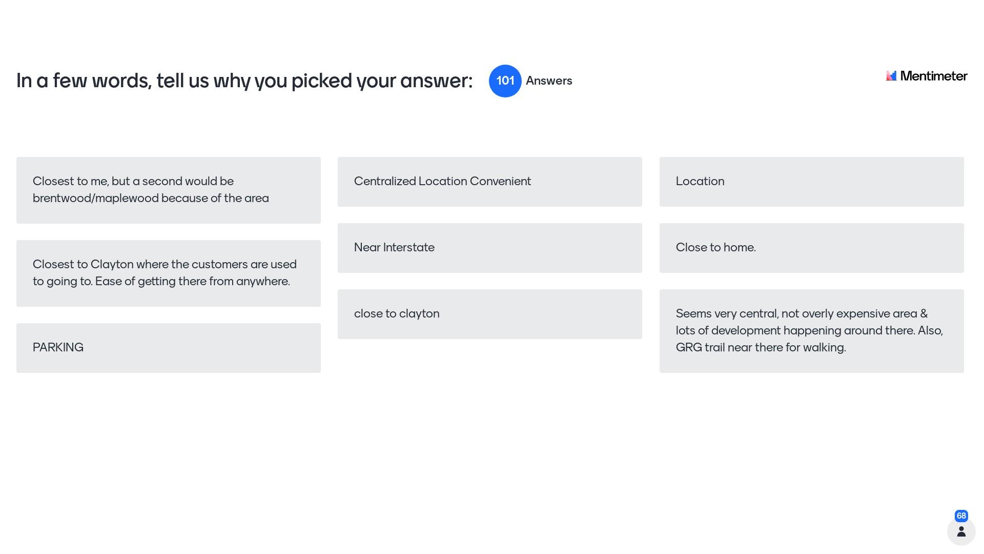Click the Mentimeter wordmark text
Viewport: 984px width, 554px height.
(933, 76)
